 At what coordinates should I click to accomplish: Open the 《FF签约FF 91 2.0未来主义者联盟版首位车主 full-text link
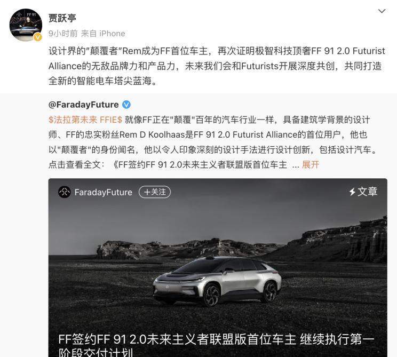pos(200,165)
